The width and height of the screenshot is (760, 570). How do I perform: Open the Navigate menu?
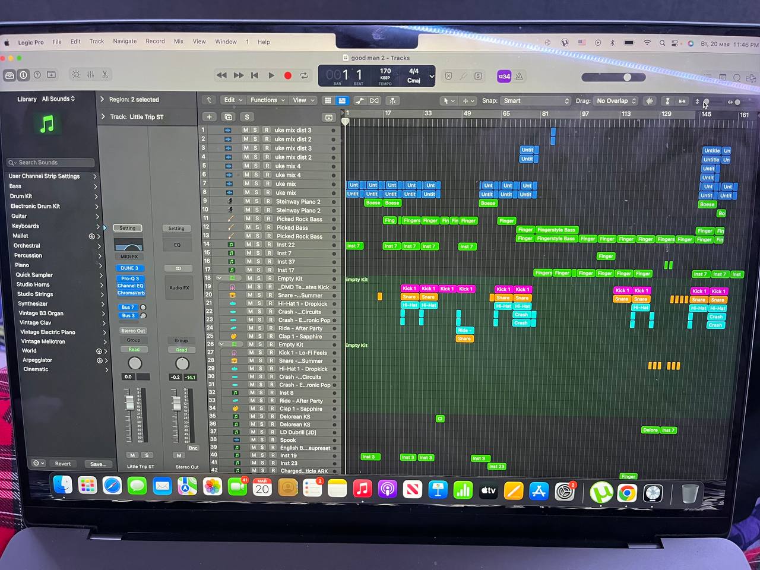point(125,42)
